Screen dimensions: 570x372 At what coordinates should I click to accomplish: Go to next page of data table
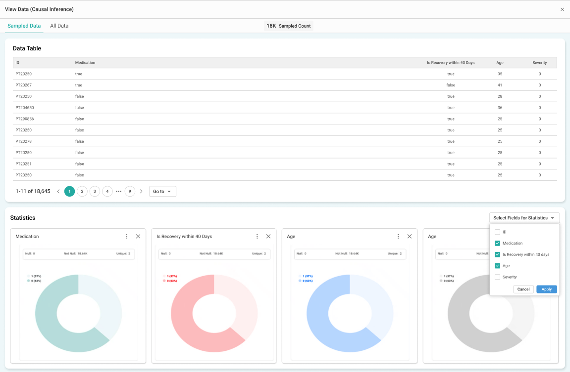tap(141, 191)
